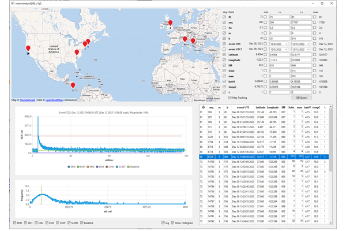Click the data table vertical scrollbar thumb

[330, 140]
